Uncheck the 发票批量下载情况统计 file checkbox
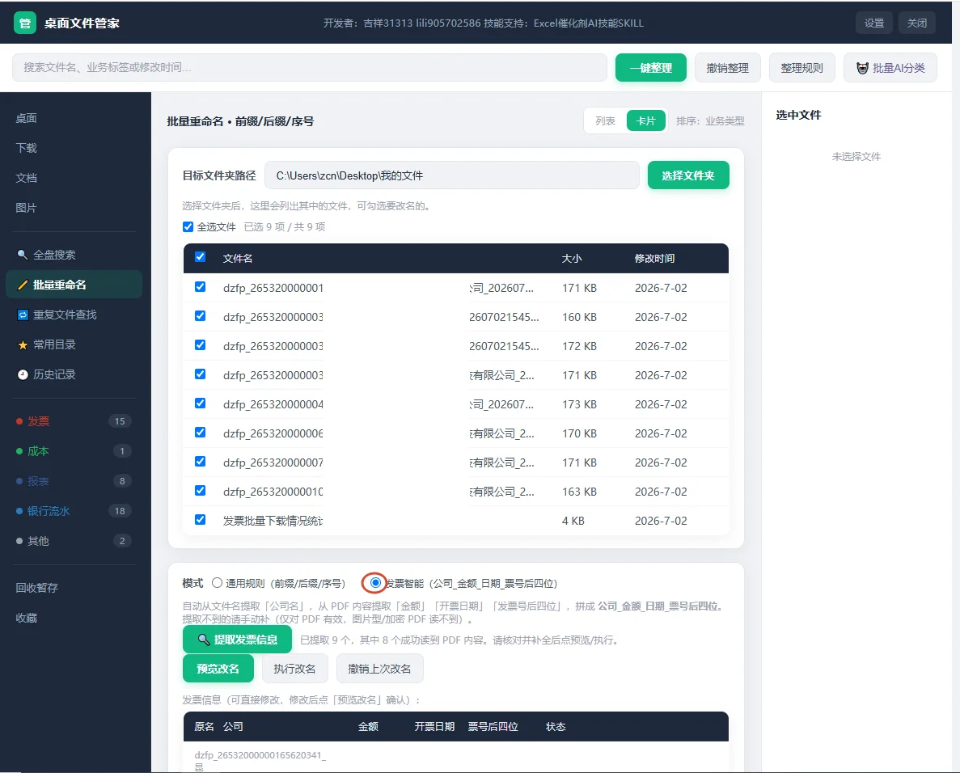The width and height of the screenshot is (960, 773). point(201,520)
